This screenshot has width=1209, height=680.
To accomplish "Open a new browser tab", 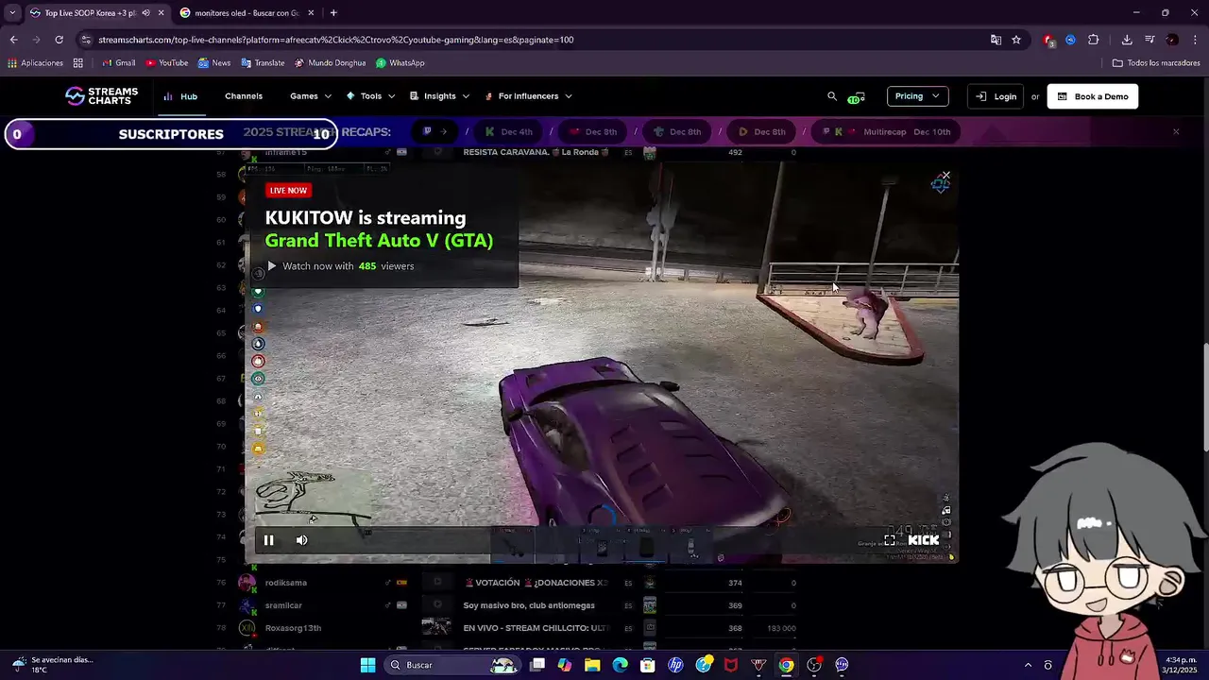I will (333, 13).
